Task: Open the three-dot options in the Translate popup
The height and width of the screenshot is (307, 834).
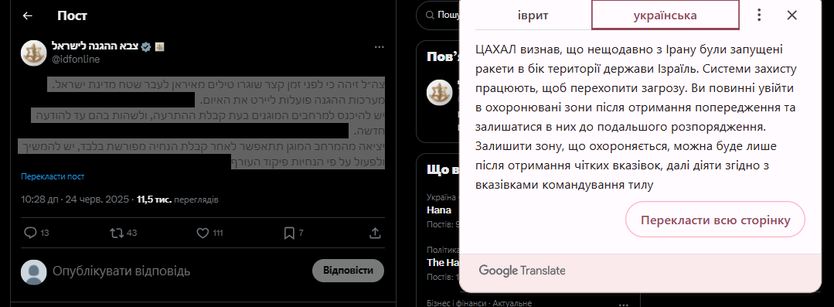Action: [760, 15]
